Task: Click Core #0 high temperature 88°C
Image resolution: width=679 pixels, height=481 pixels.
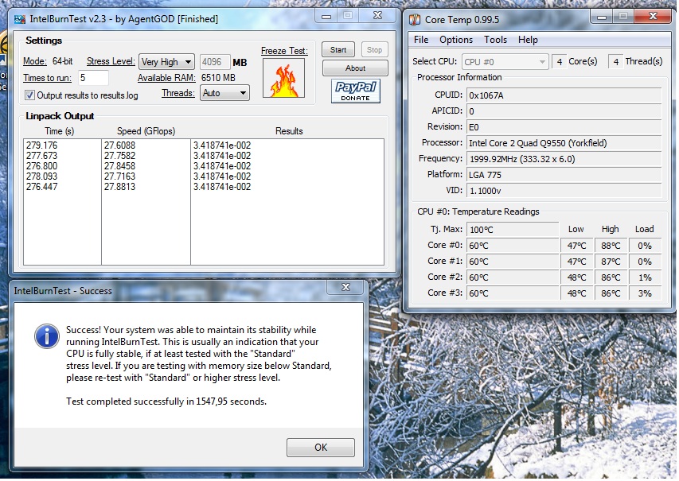Action: click(x=611, y=246)
